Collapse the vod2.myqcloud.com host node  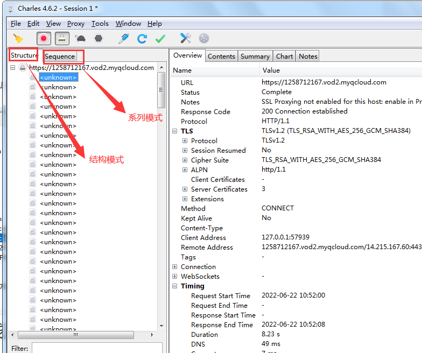[x=13, y=68]
